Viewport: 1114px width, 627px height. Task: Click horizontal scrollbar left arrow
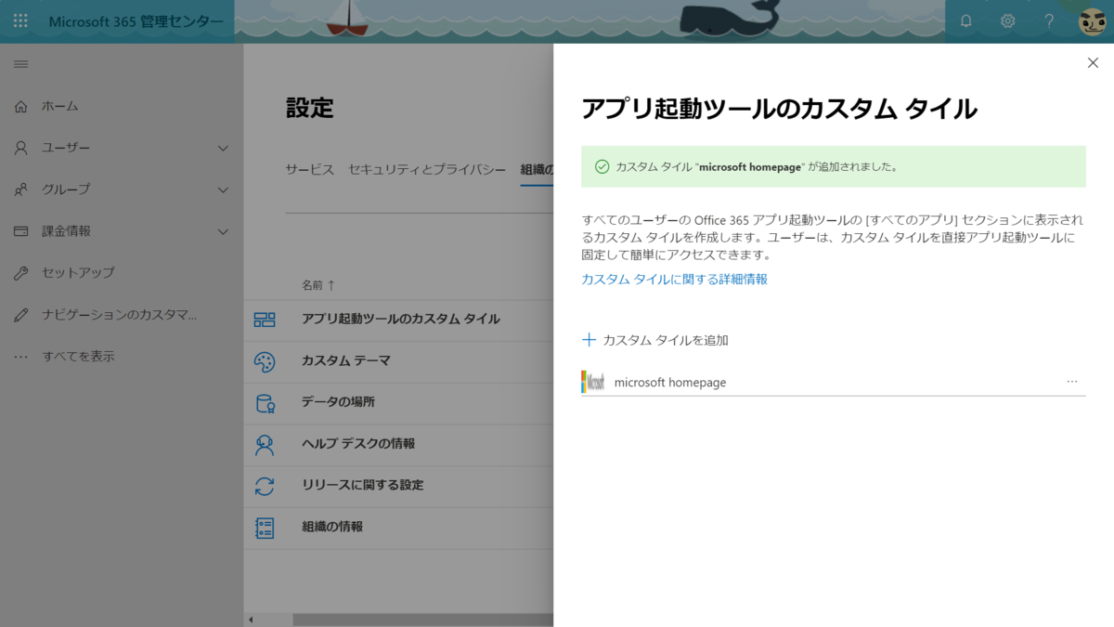point(250,620)
